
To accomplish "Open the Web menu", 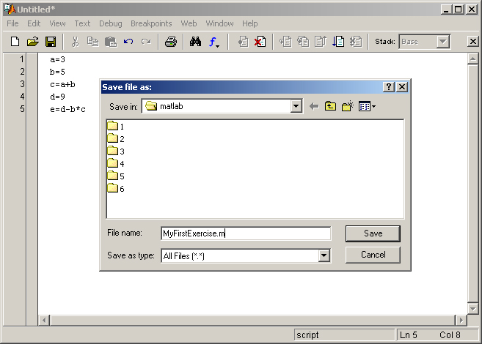I will 189,23.
